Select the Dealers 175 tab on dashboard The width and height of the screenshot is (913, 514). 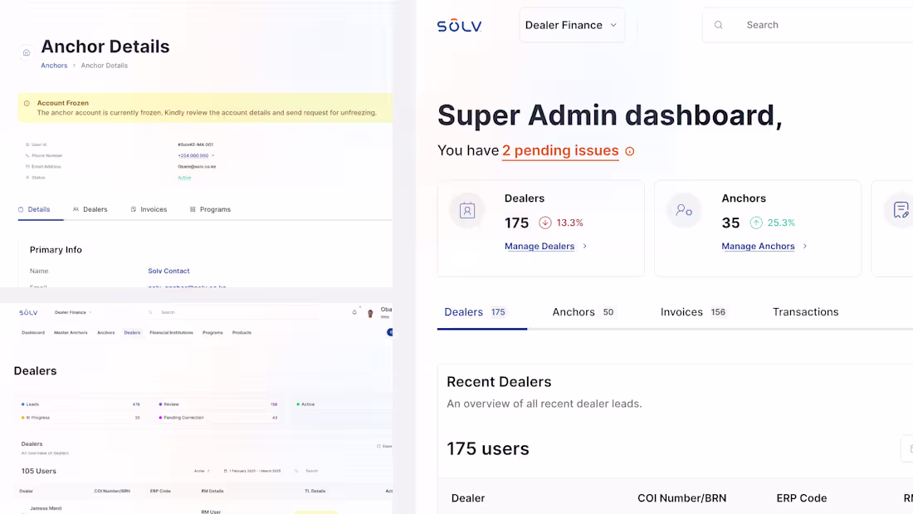click(x=475, y=312)
